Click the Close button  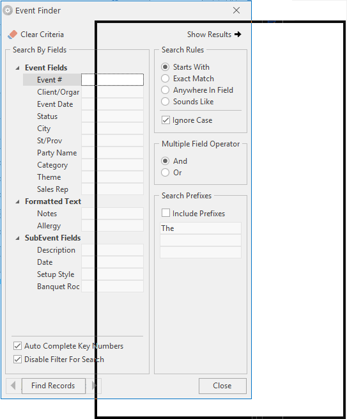point(222,386)
